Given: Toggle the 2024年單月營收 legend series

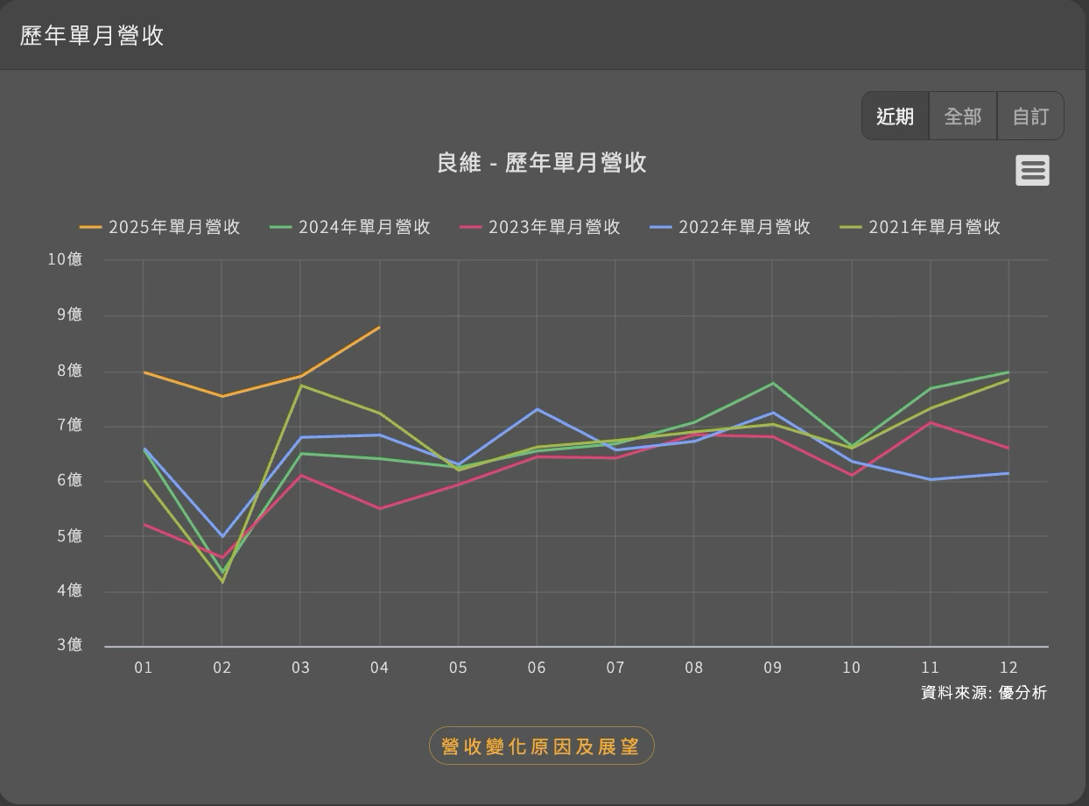Looking at the screenshot, I should 350,227.
